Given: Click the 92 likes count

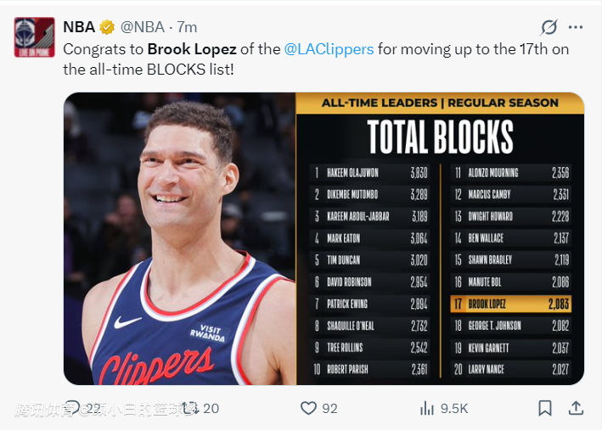Looking at the screenshot, I should click(329, 408).
